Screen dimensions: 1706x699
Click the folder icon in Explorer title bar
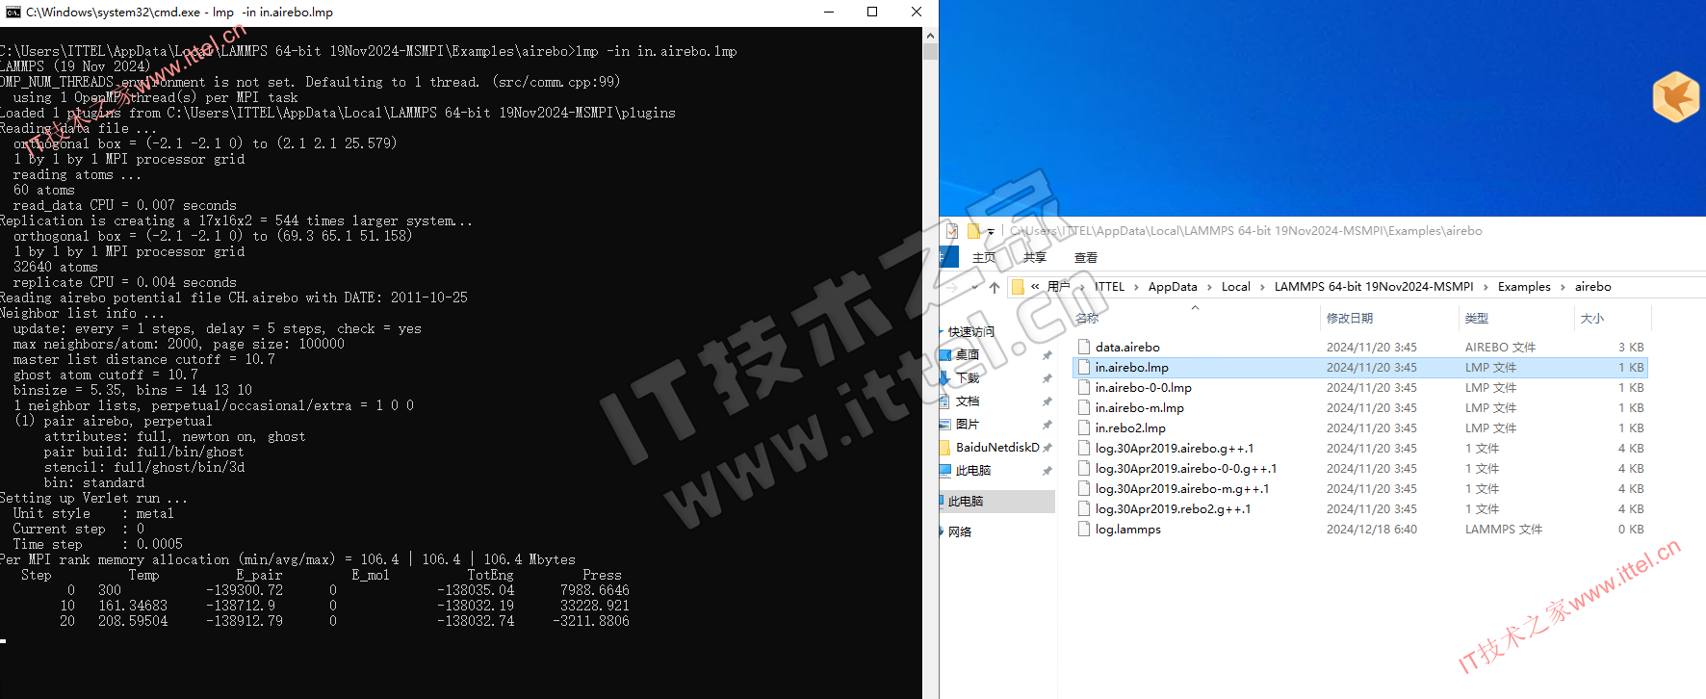[x=974, y=230]
